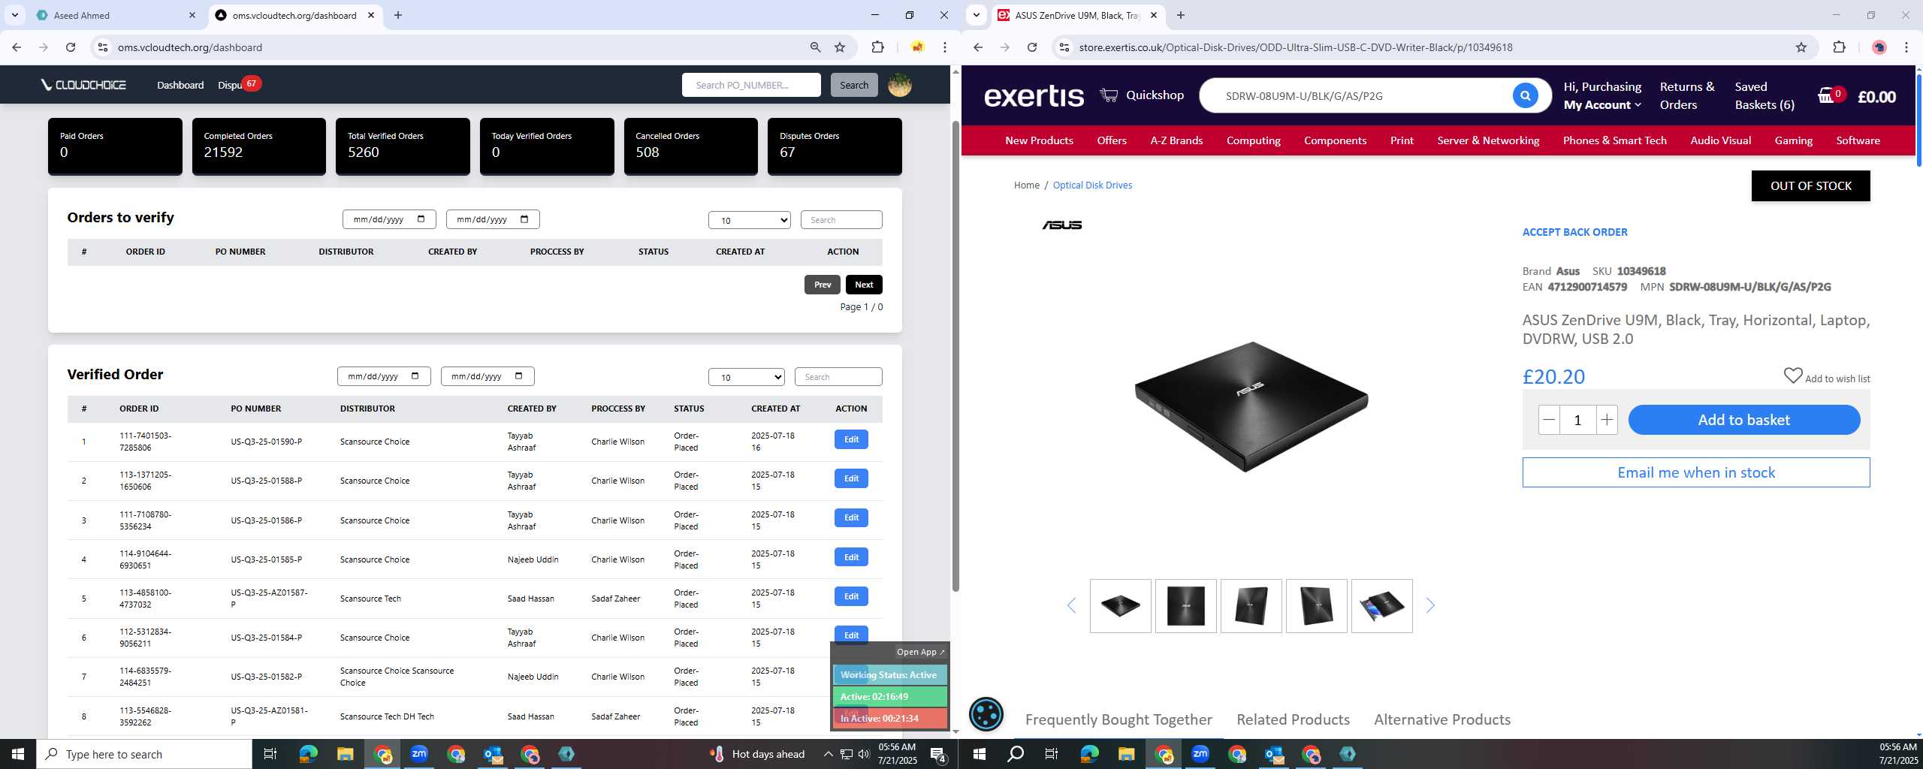Open the Exertis basket cart icon
This screenshot has height=769, width=1923.
point(1826,95)
